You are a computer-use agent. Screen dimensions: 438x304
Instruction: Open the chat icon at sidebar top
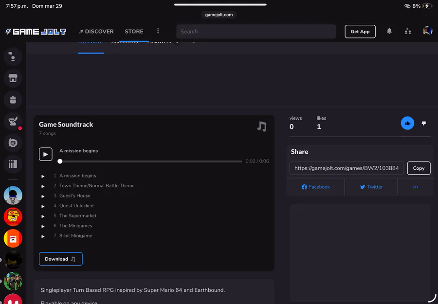click(x=13, y=56)
